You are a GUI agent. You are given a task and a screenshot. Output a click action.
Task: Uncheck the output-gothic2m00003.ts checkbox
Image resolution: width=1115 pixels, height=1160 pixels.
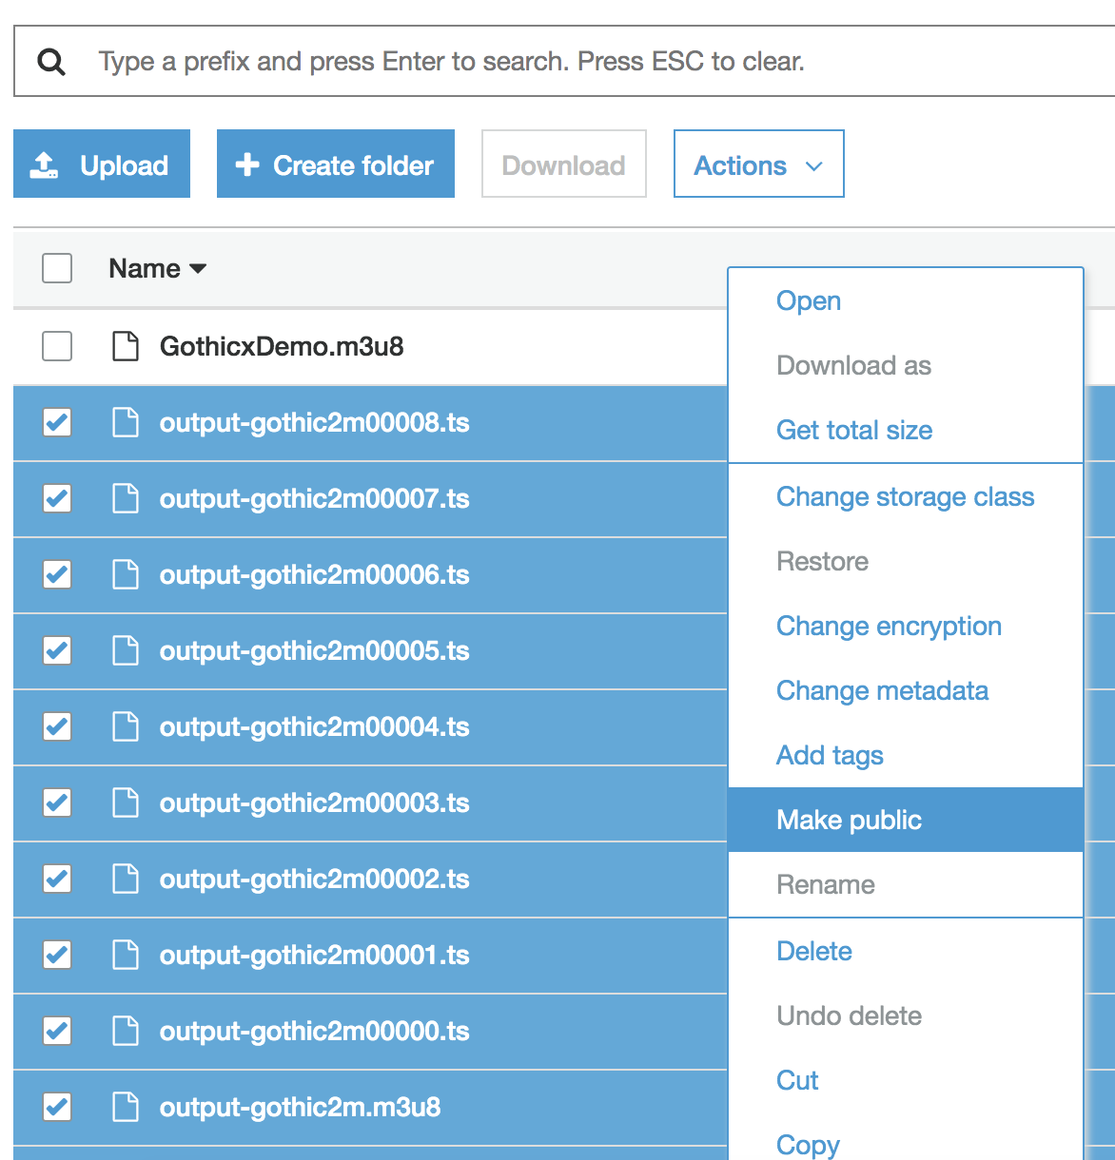pyautogui.click(x=57, y=802)
